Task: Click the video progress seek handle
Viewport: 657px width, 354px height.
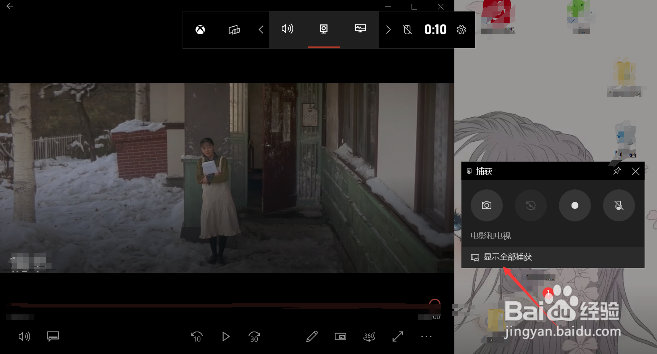Action: 435,304
